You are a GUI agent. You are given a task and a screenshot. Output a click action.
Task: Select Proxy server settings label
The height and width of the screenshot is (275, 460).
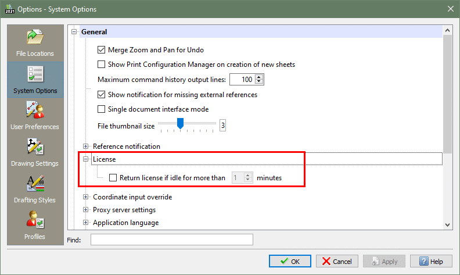pyautogui.click(x=124, y=210)
